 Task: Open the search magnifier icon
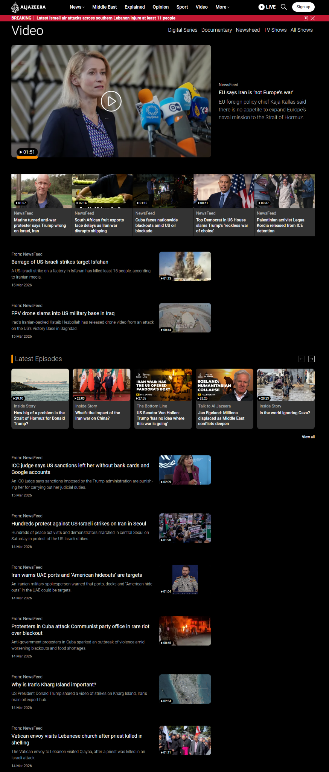pos(284,7)
